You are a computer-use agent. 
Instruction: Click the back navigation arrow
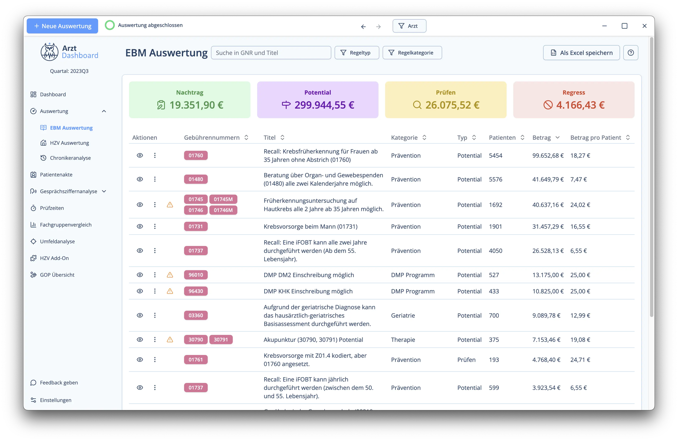click(363, 27)
